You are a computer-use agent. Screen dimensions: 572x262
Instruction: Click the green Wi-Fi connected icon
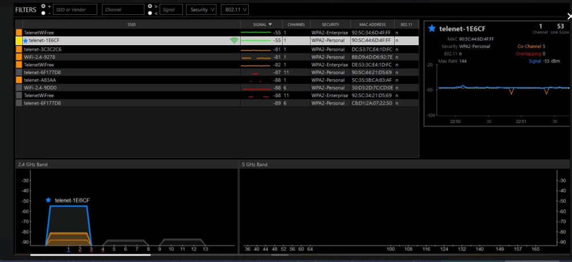coord(234,41)
